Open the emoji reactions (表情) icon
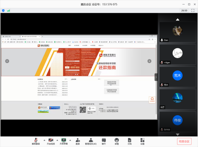 (116, 140)
